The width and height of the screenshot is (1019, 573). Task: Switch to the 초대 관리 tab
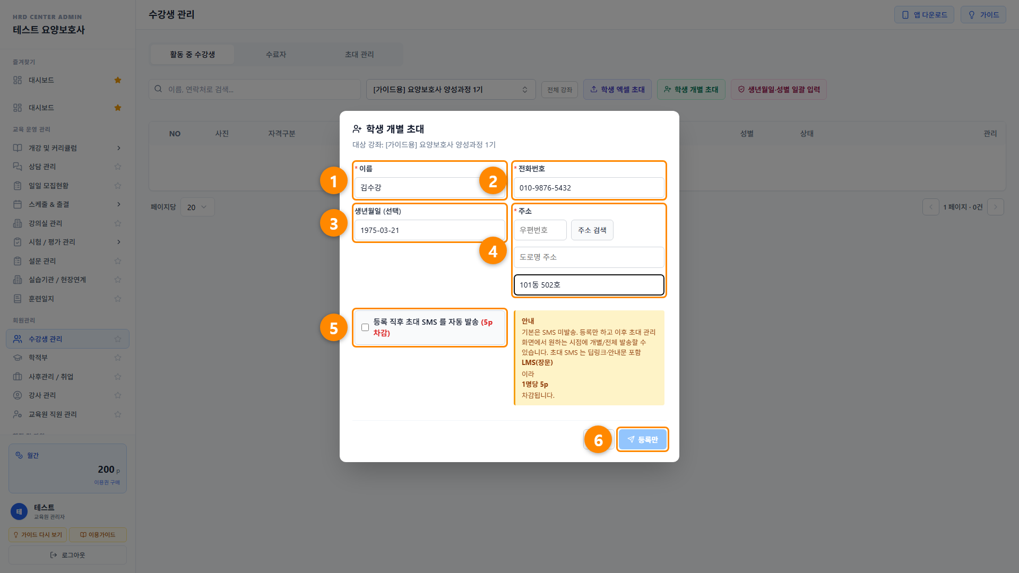[359, 54]
